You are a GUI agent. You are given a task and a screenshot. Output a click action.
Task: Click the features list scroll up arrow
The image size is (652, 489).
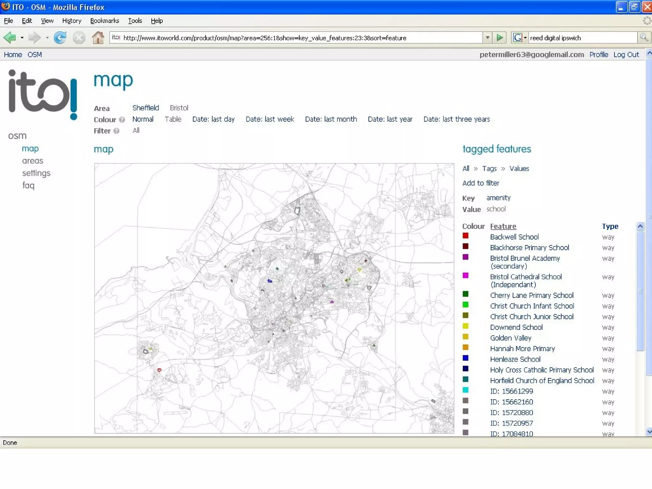click(640, 226)
